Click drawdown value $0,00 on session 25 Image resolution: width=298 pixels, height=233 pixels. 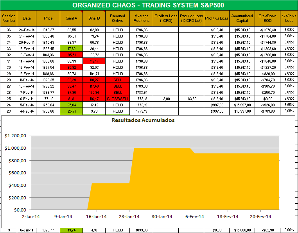tap(267, 99)
